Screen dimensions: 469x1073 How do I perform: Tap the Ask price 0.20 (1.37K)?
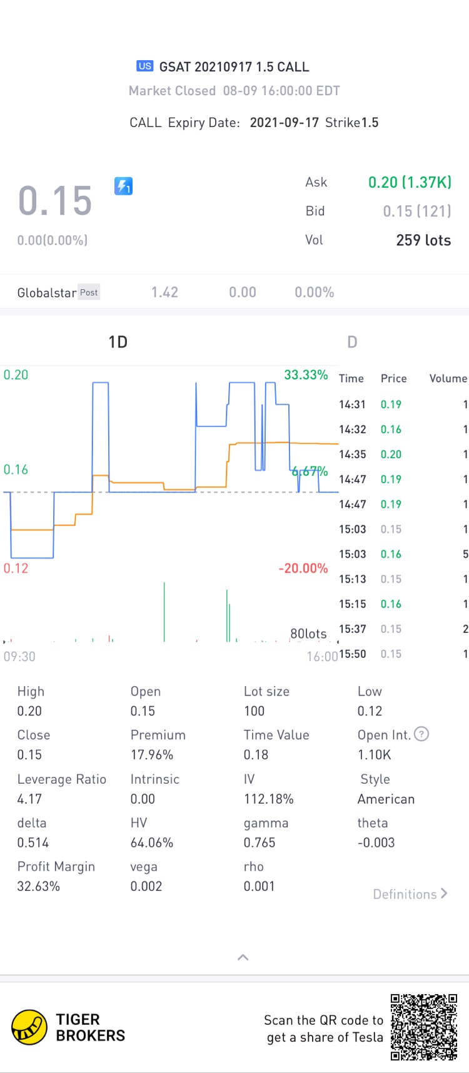[410, 182]
